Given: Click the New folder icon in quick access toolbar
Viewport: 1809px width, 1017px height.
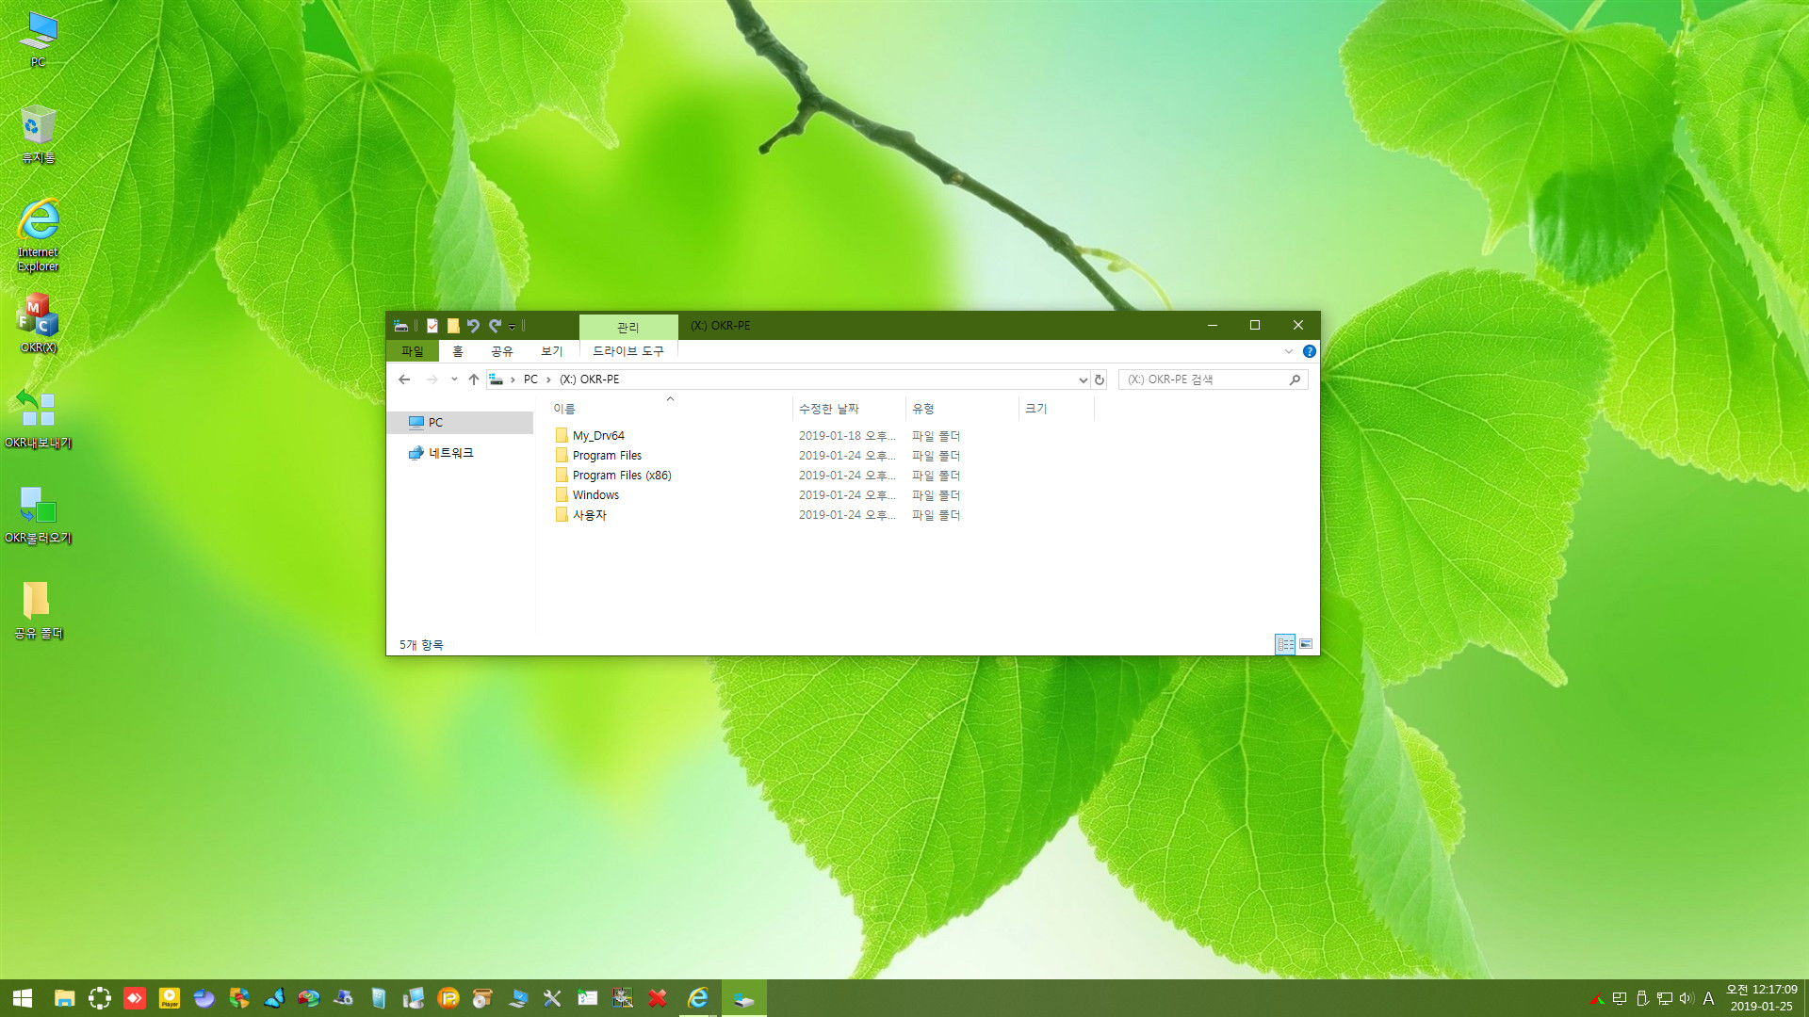Looking at the screenshot, I should point(453,326).
